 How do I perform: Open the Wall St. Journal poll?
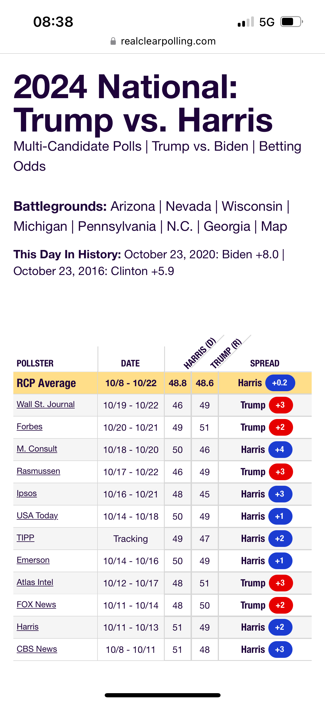coord(46,404)
